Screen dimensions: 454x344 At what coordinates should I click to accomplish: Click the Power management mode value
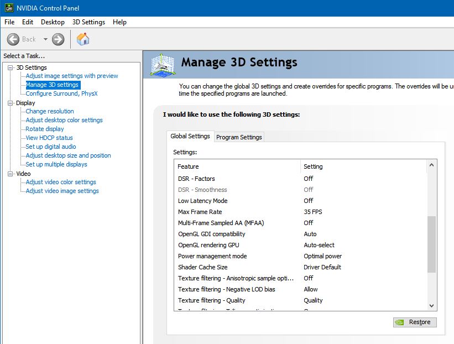323,256
